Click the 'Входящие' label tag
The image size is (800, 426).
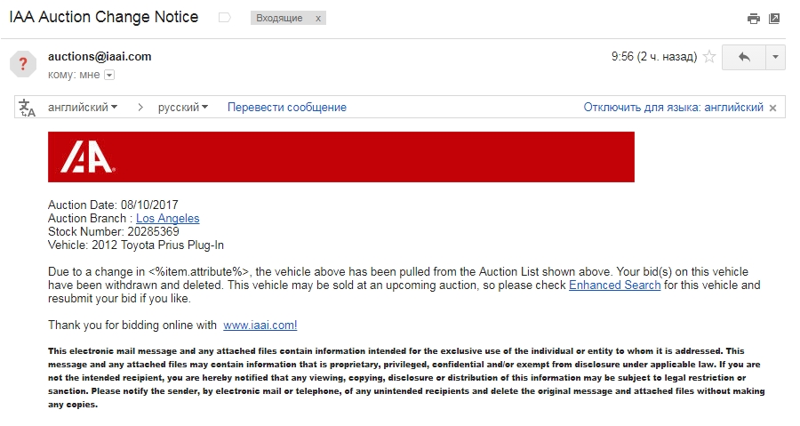click(279, 19)
